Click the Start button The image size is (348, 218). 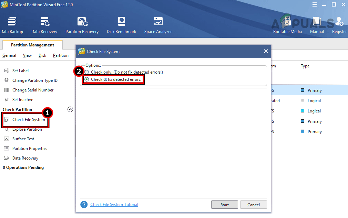pyautogui.click(x=224, y=204)
